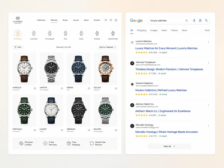
Task: Clear the Google search box with X
Action: pyautogui.click(x=186, y=20)
